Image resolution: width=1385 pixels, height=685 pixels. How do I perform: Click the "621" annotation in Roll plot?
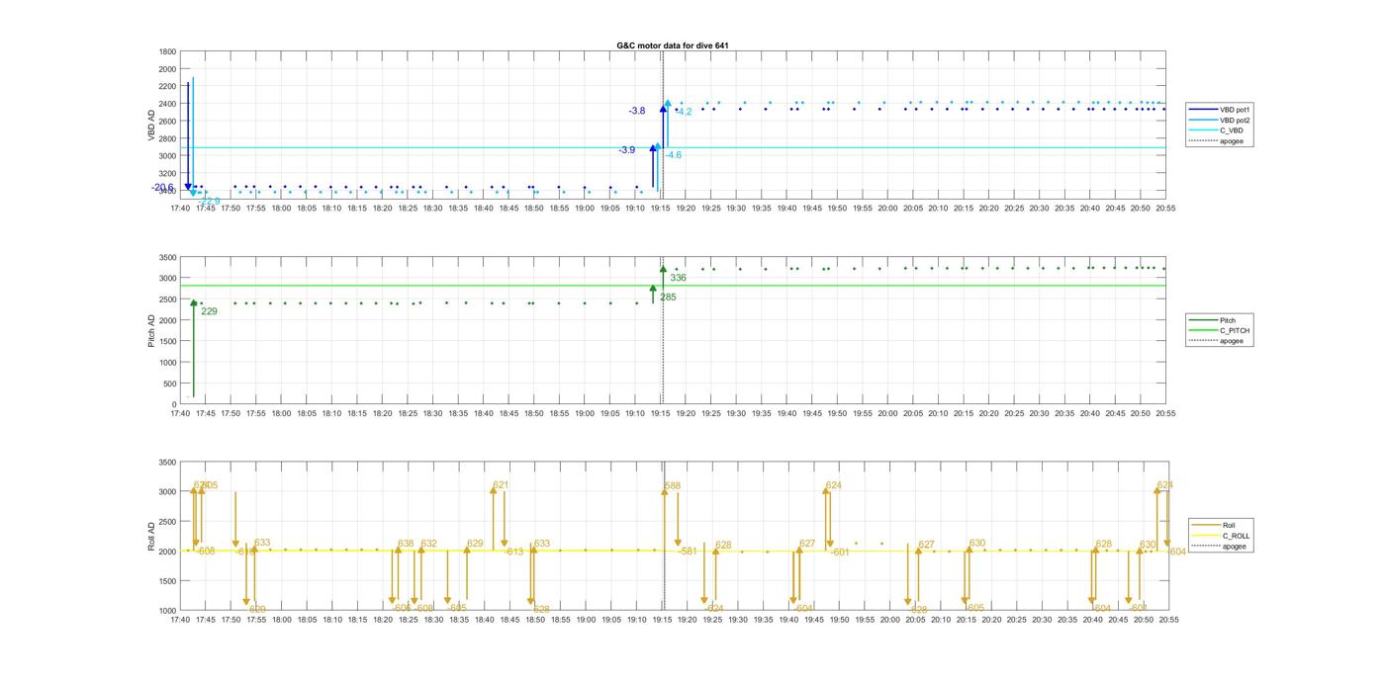pyautogui.click(x=501, y=484)
